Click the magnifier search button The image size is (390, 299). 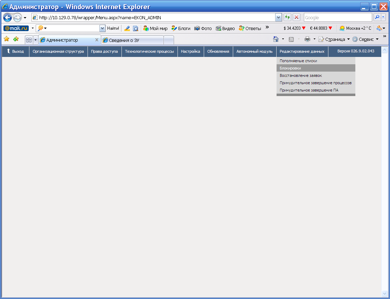(x=377, y=17)
